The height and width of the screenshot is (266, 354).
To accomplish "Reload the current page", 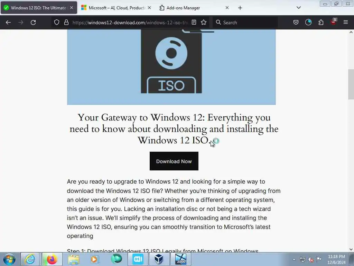I will pos(33,23).
